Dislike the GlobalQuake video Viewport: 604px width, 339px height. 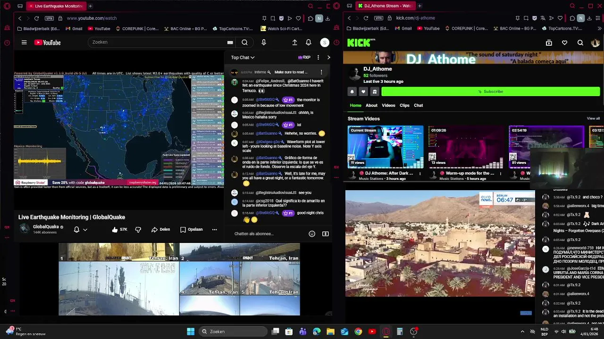138,229
